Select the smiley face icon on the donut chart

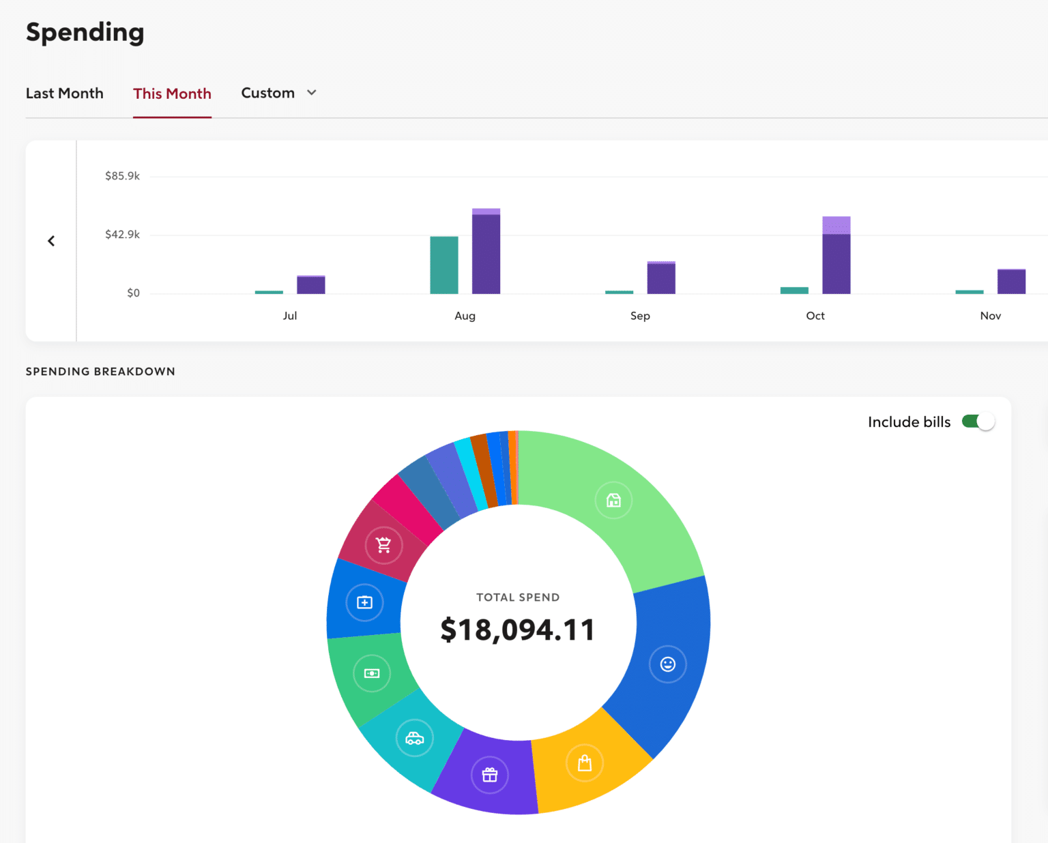pyautogui.click(x=667, y=664)
